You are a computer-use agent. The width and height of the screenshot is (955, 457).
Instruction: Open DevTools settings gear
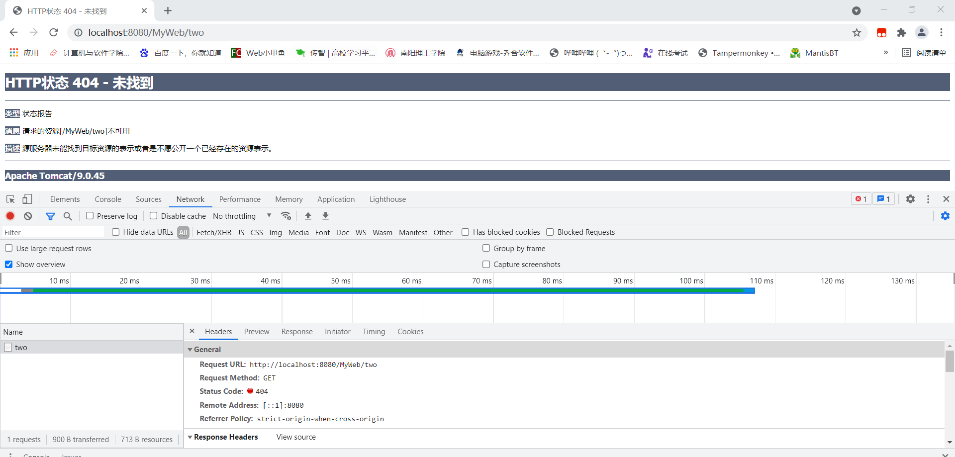[x=910, y=199]
